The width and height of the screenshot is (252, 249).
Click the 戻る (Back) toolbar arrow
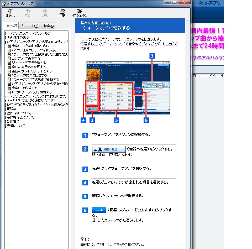tap(28, 13)
